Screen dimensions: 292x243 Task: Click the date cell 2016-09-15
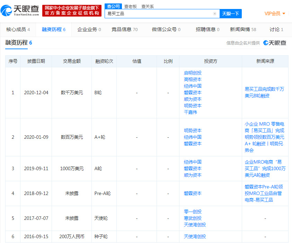[x=36, y=236]
